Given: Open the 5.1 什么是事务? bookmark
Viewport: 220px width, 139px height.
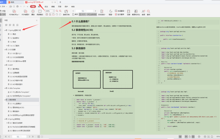Looking at the screenshot, I should coord(16,104).
